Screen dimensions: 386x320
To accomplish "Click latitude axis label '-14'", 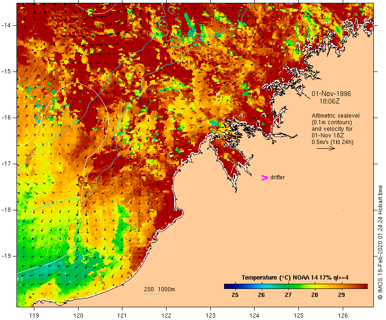I will [6, 25].
